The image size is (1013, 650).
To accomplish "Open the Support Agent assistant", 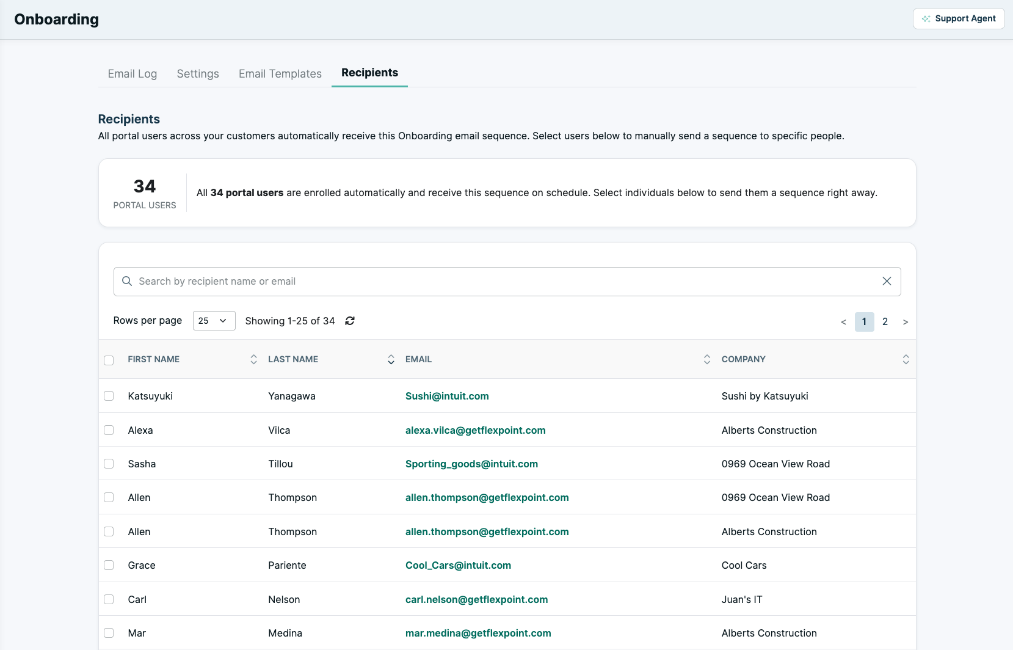I will point(959,18).
